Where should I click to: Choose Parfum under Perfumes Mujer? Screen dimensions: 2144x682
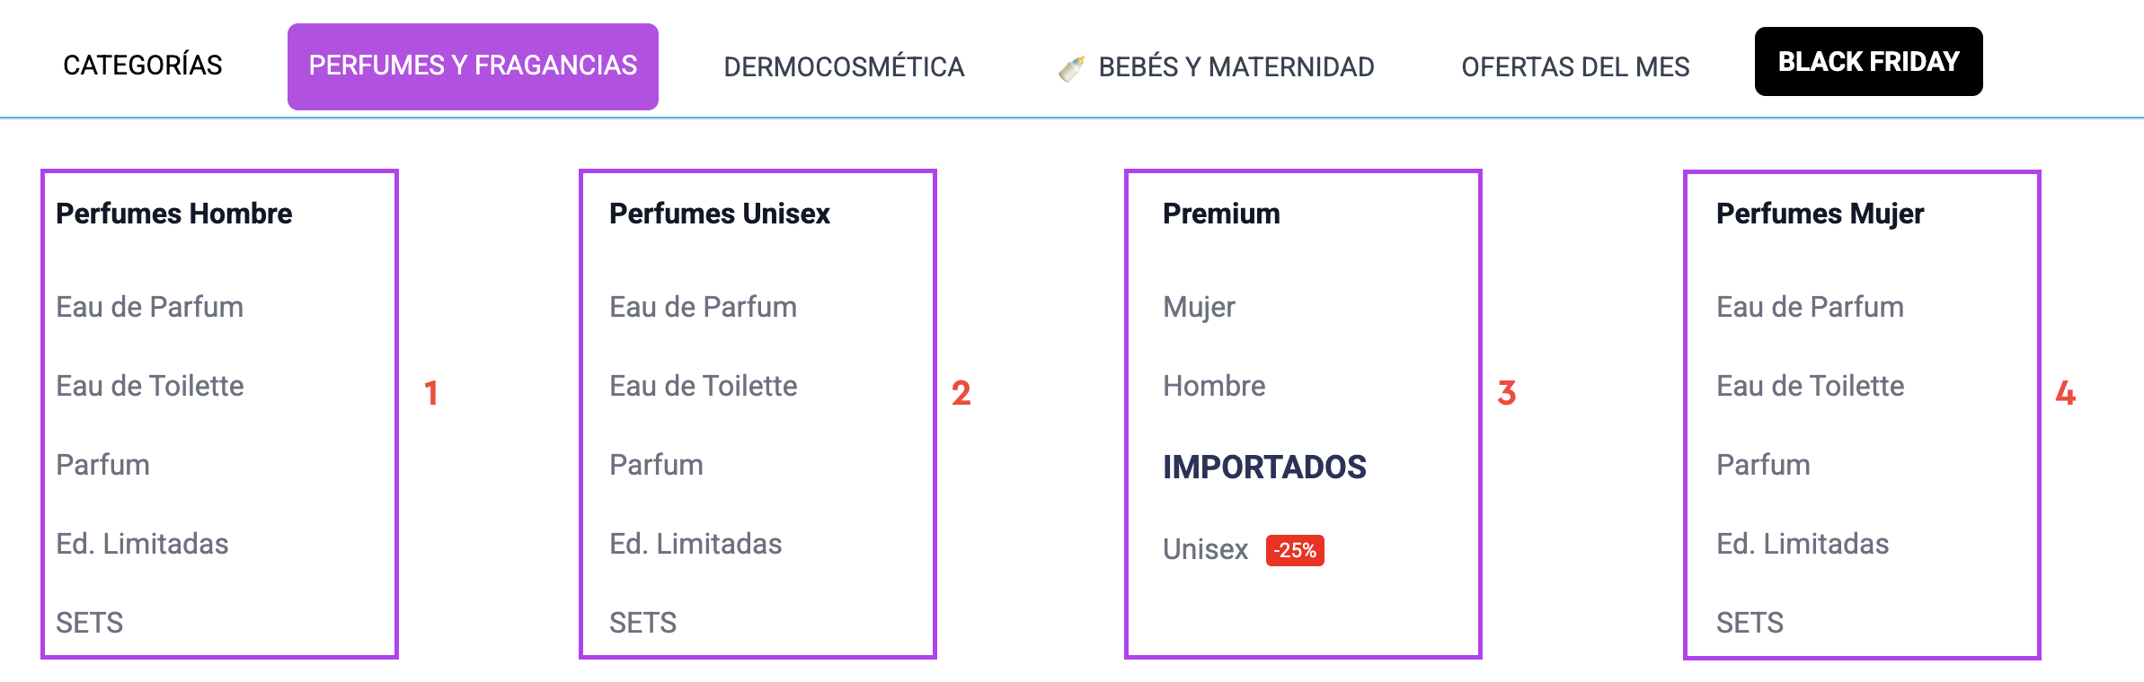pyautogui.click(x=1763, y=465)
